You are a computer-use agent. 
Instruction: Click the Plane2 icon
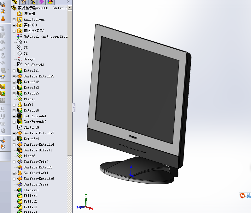coord(20,156)
